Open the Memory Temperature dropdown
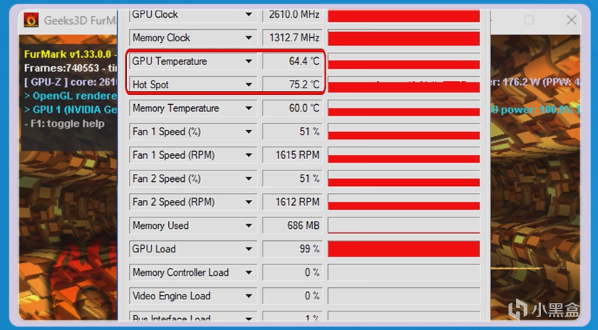This screenshot has height=330, width=598. (x=193, y=108)
